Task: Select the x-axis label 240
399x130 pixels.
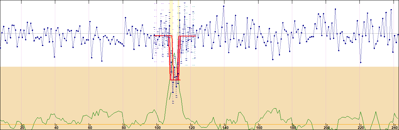Action: click(394, 127)
